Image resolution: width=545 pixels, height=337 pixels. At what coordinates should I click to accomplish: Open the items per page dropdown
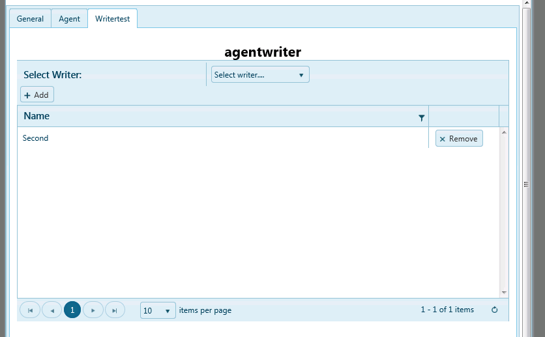click(158, 311)
